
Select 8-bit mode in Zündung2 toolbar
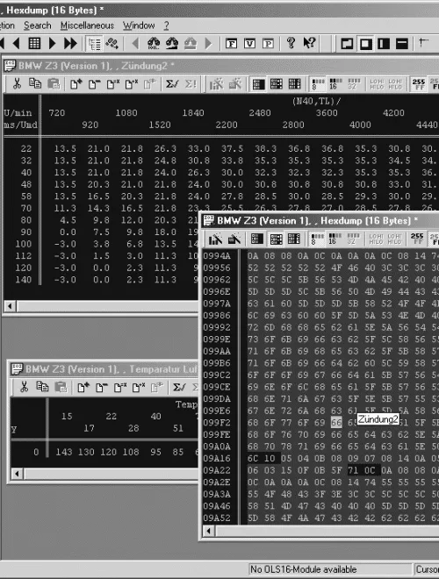coord(318,84)
